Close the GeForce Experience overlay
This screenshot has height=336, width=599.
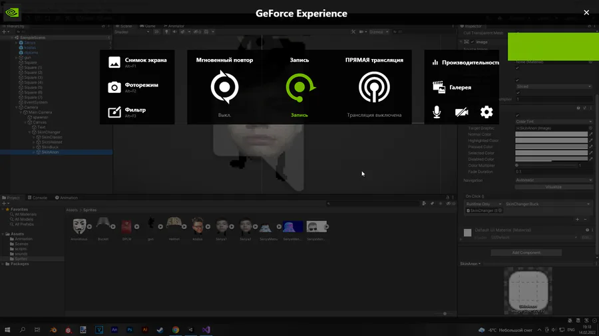(586, 13)
